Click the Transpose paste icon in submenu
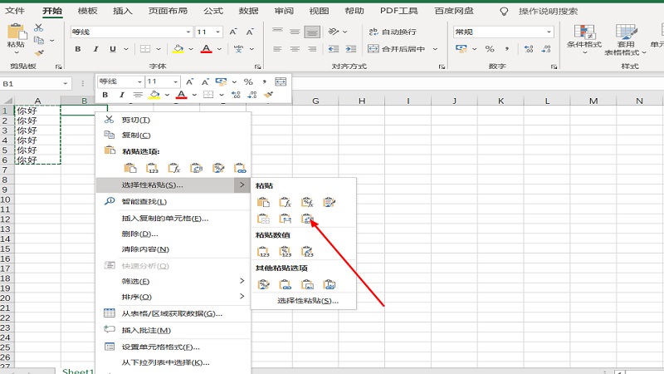The width and height of the screenshot is (664, 374). (x=307, y=219)
